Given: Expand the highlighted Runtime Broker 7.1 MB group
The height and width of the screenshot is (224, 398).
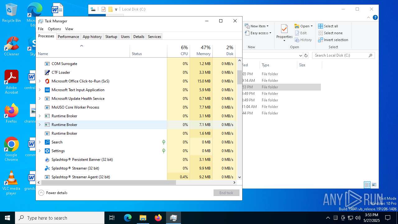Looking at the screenshot, I should (x=39, y=125).
